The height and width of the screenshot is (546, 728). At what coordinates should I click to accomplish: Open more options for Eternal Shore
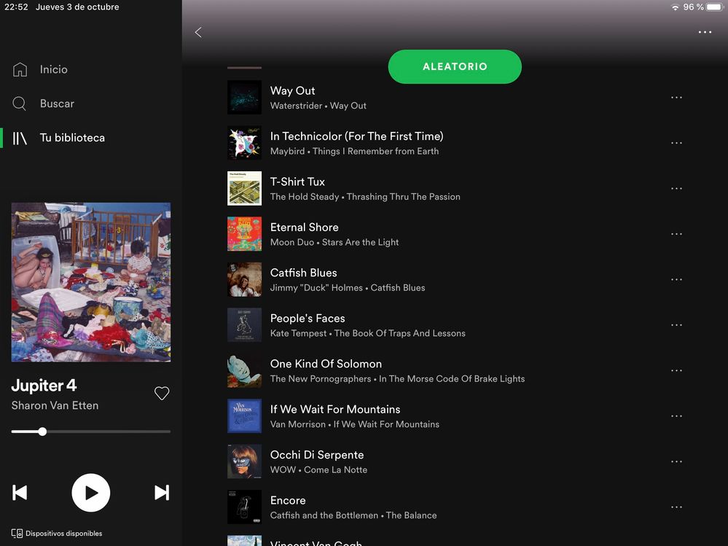(676, 234)
